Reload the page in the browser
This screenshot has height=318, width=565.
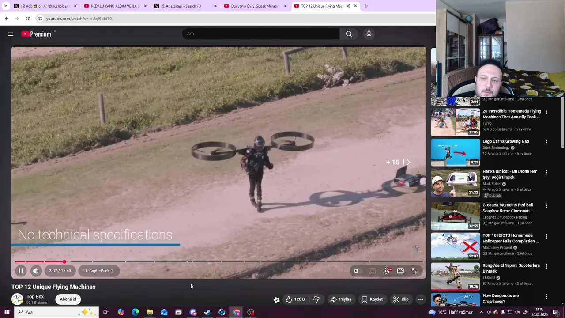(x=27, y=19)
